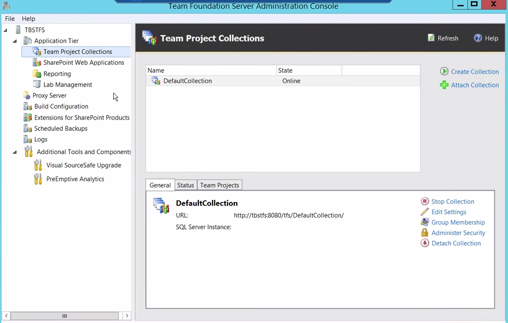
Task: Switch to the Status tab
Action: pyautogui.click(x=185, y=185)
